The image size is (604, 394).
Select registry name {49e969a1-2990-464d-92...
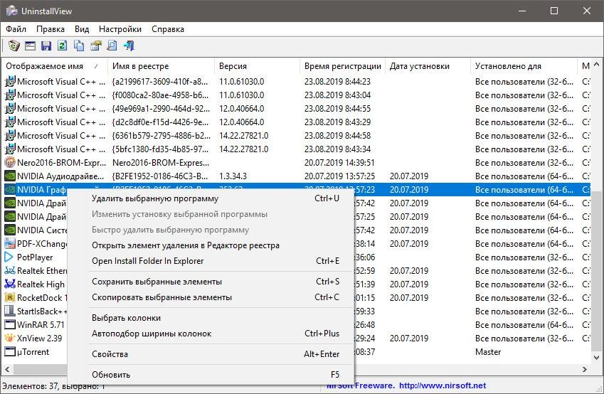click(161, 109)
